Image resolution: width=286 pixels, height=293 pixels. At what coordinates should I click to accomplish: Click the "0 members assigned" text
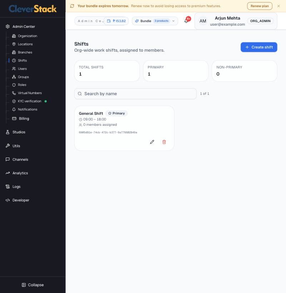point(100,125)
